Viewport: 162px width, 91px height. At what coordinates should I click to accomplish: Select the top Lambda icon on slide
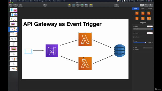click(x=85, y=39)
